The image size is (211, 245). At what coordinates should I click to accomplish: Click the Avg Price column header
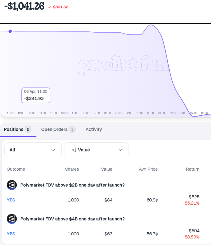(x=148, y=169)
